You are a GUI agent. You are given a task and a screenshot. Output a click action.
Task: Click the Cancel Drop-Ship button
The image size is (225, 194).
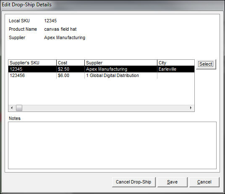[x=133, y=182]
